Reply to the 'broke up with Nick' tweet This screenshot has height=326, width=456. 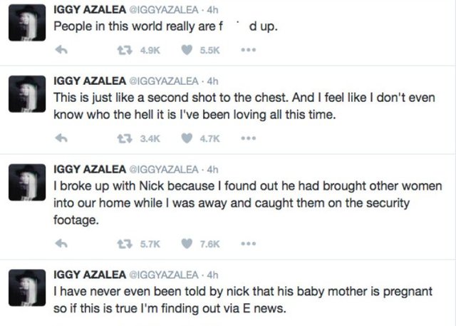63,244
